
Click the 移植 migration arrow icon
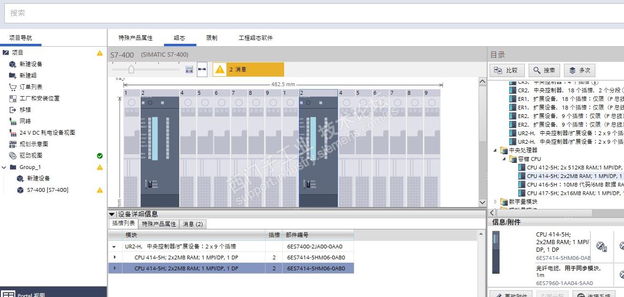point(13,110)
